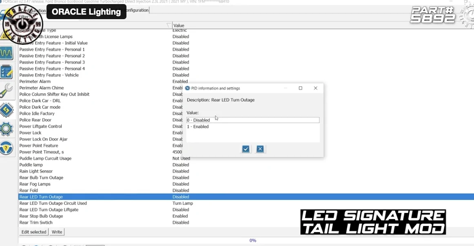Select the Passive Entry Feature - Personal 4 row
474x246 pixels.
246,68
